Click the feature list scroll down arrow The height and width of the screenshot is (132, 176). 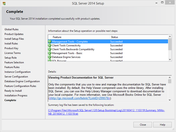click(x=170, y=59)
